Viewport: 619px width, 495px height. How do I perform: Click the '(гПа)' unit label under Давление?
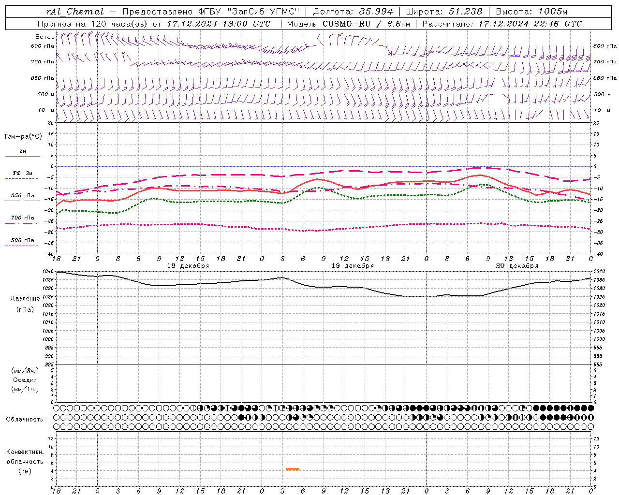point(25,310)
